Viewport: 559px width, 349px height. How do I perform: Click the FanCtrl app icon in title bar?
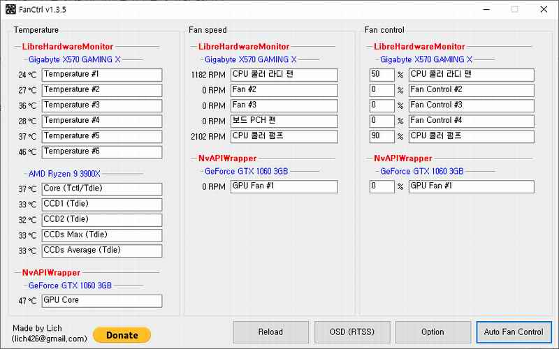pyautogui.click(x=10, y=10)
